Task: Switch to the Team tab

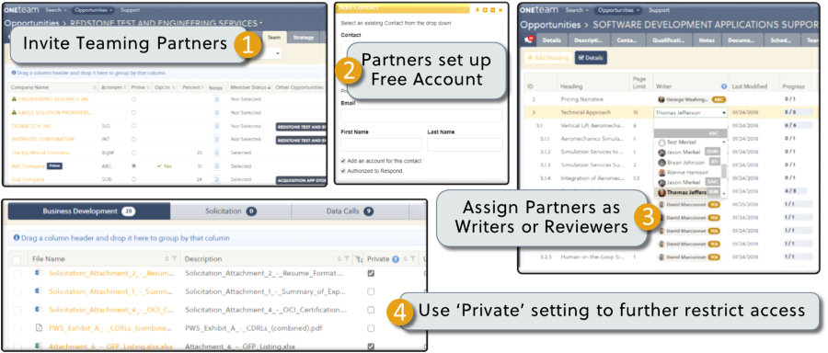Action: tap(274, 38)
